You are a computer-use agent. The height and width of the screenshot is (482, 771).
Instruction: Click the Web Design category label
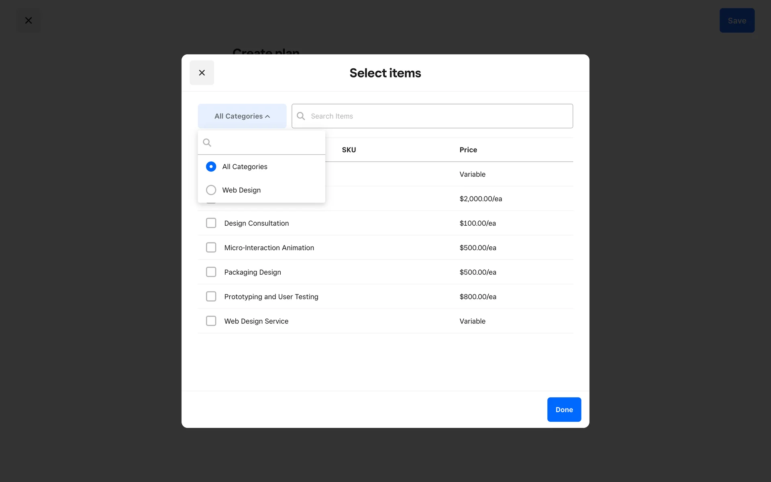coord(241,190)
